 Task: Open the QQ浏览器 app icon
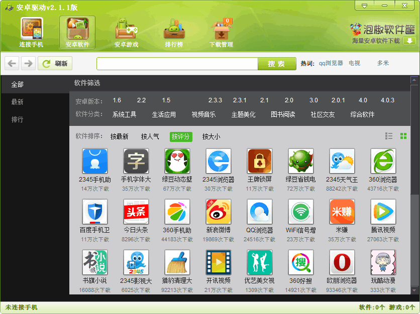click(x=260, y=212)
